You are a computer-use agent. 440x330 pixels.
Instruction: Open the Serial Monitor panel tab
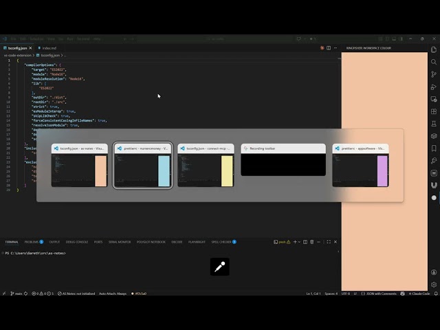[120, 242]
